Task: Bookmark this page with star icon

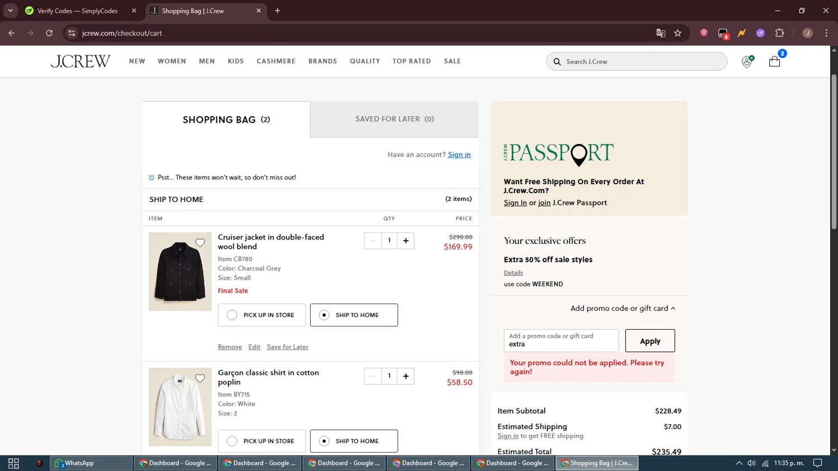Action: click(x=678, y=33)
